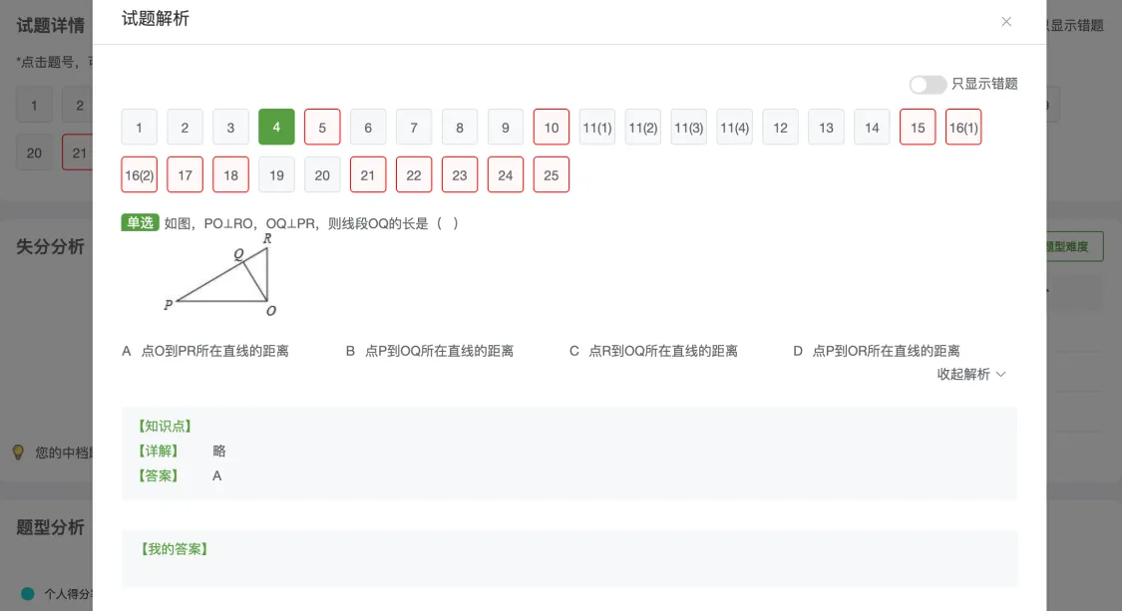Open wrong question 5
Screen dimensions: 1122x611
[322, 128]
